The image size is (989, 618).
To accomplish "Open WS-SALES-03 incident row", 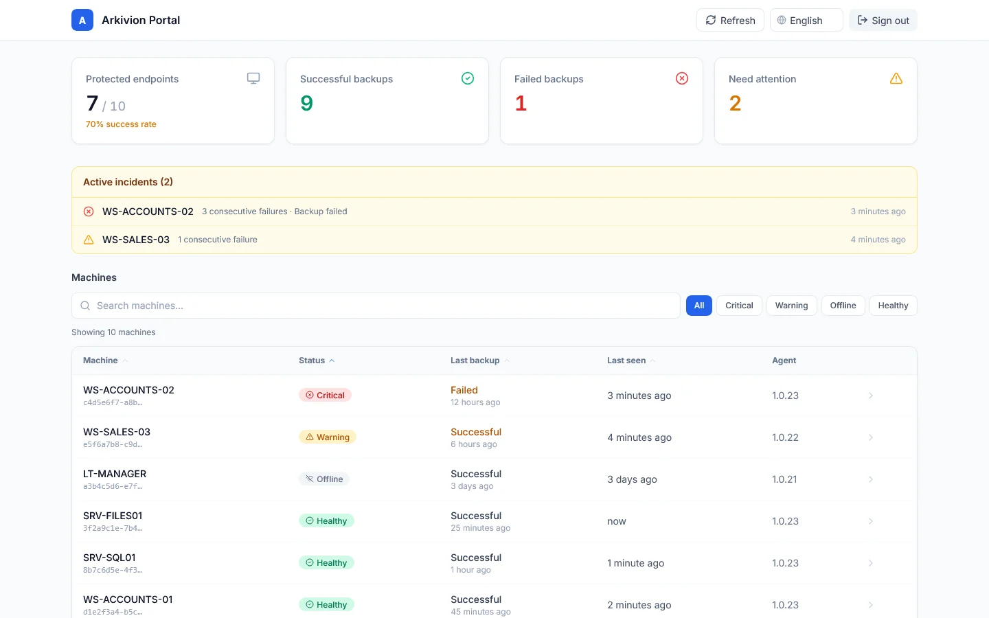I will tap(494, 240).
